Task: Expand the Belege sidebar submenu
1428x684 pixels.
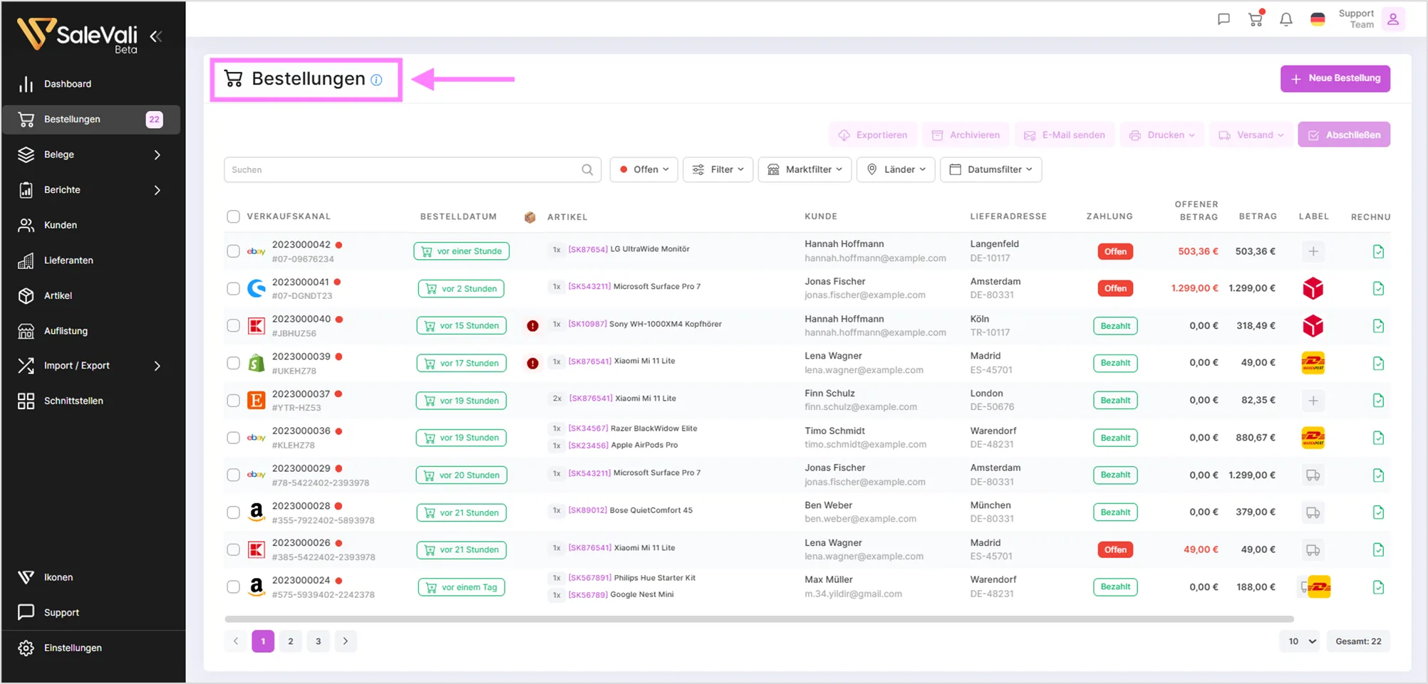Action: coord(157,154)
